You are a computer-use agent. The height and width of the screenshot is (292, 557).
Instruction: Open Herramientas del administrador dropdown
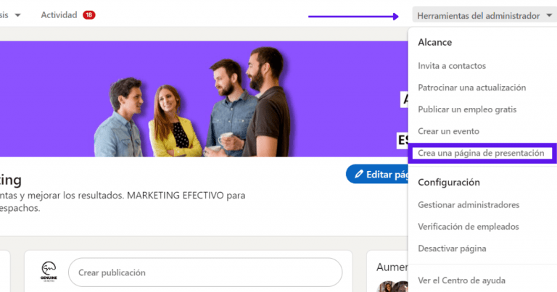click(x=478, y=15)
